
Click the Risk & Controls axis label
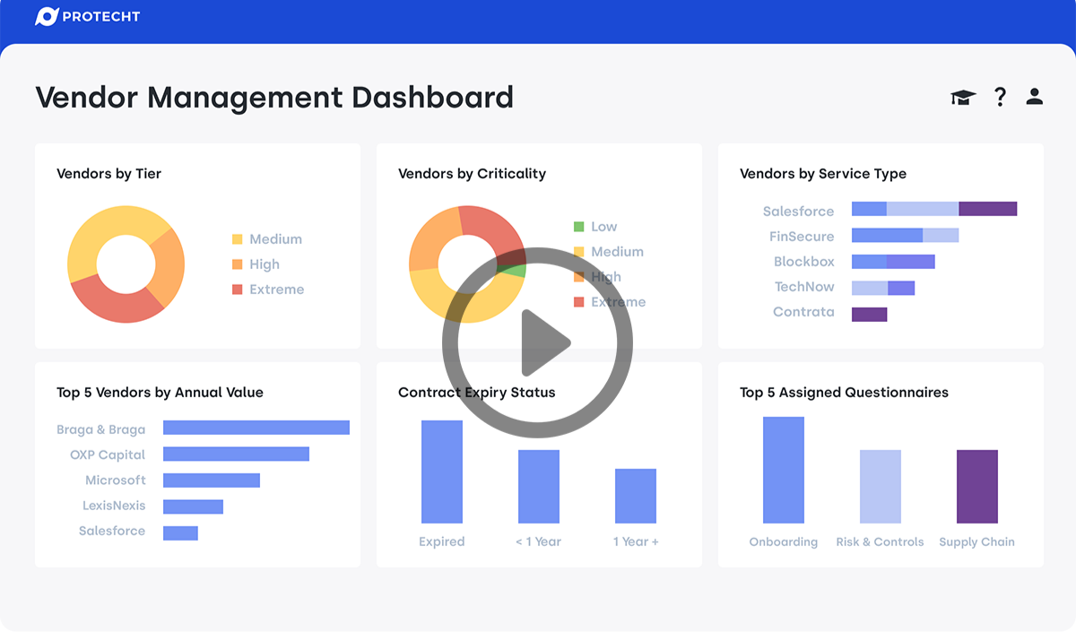(x=880, y=541)
